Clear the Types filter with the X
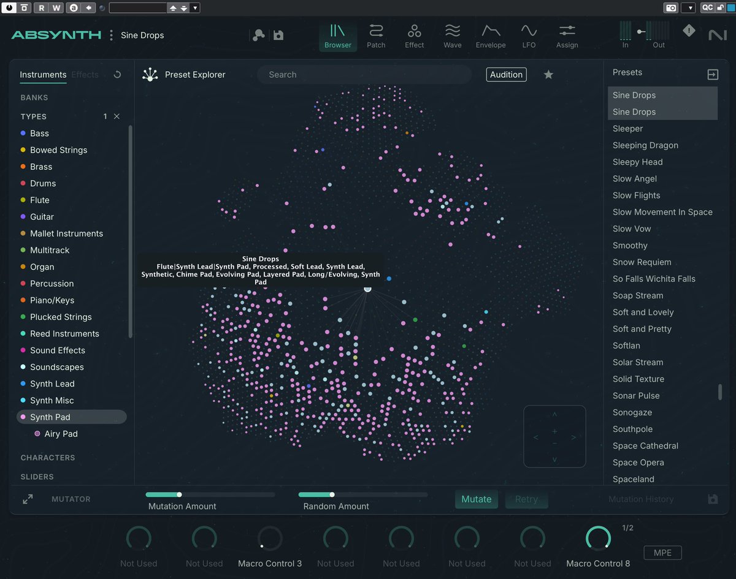Viewport: 736px width, 579px height. click(x=117, y=116)
